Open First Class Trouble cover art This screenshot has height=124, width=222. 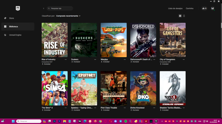tap(114, 88)
